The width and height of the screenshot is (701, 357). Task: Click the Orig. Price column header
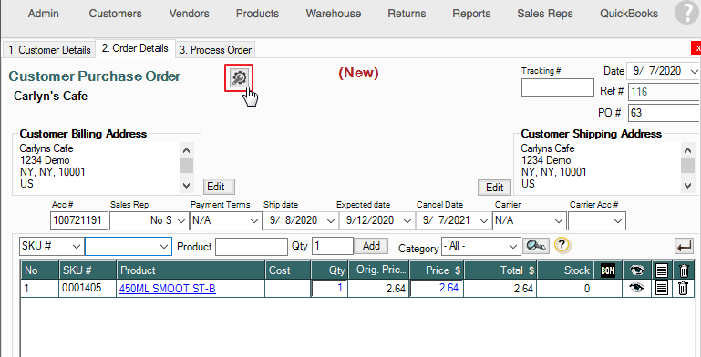click(378, 270)
